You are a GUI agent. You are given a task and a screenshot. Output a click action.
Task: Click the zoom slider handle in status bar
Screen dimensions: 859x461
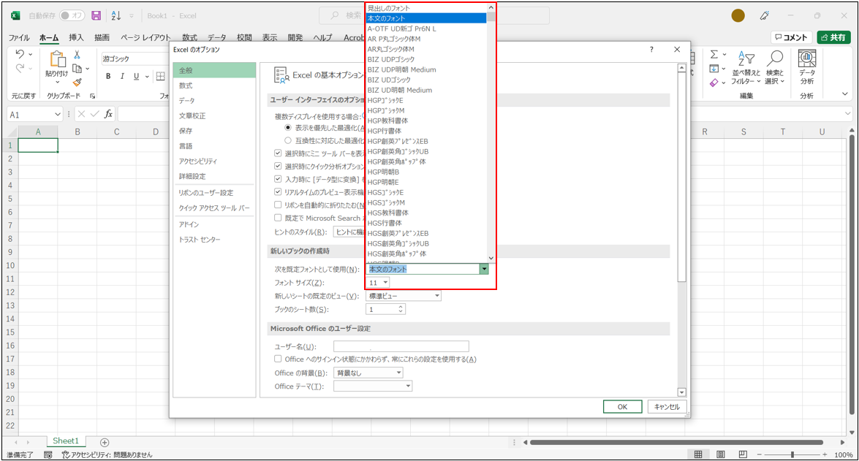pyautogui.click(x=792, y=454)
